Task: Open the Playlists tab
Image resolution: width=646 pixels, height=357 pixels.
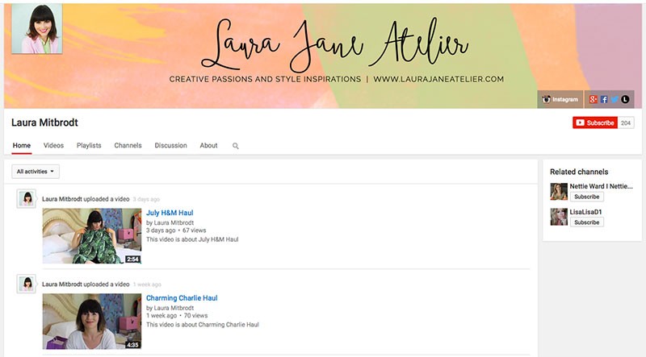Action: (x=89, y=146)
